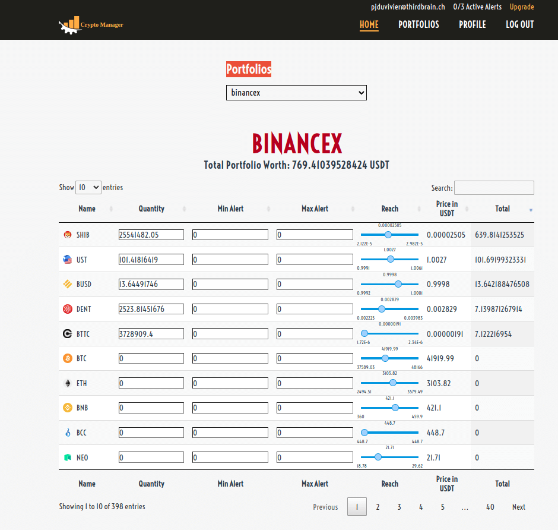Viewport: 558px width, 530px height.
Task: Open the Show entries count dropdown
Action: [x=88, y=187]
